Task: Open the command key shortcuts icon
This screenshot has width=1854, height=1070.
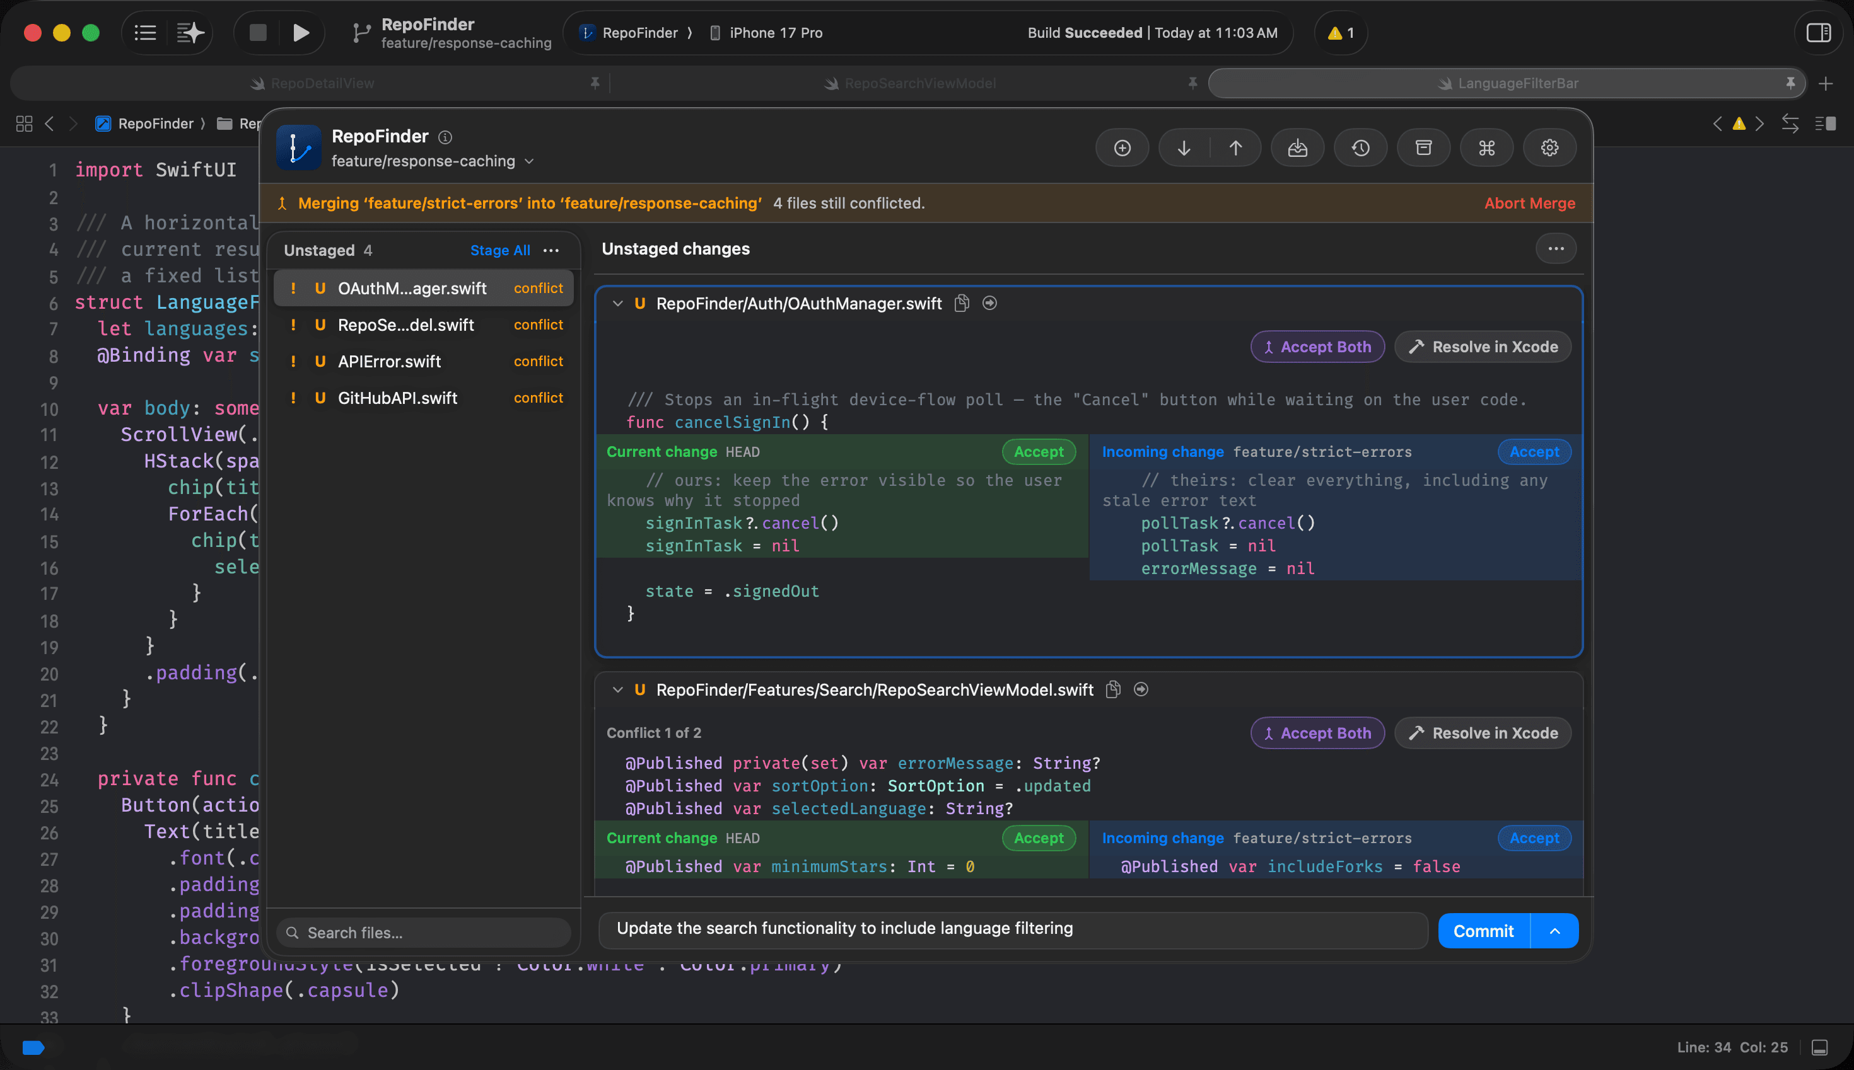Action: pyautogui.click(x=1486, y=147)
